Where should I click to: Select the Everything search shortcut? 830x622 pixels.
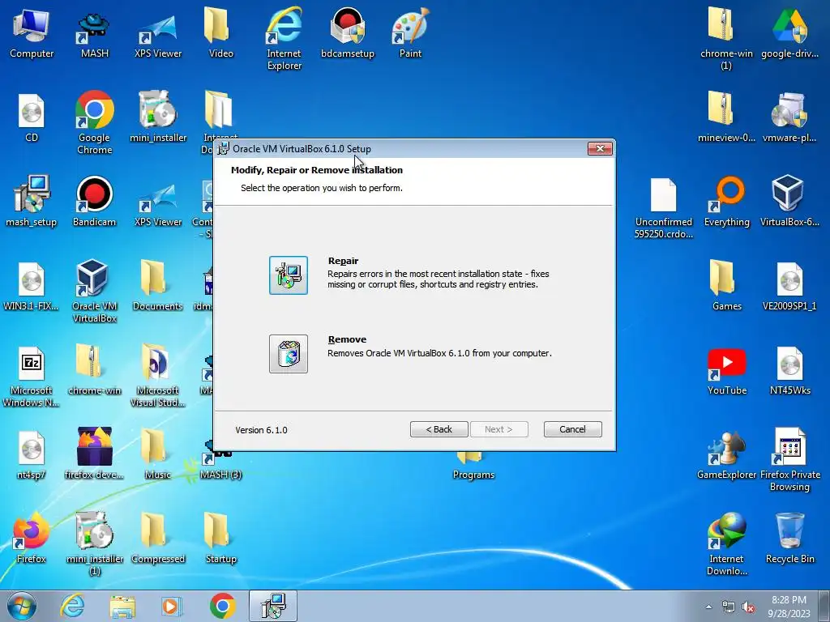(x=726, y=202)
